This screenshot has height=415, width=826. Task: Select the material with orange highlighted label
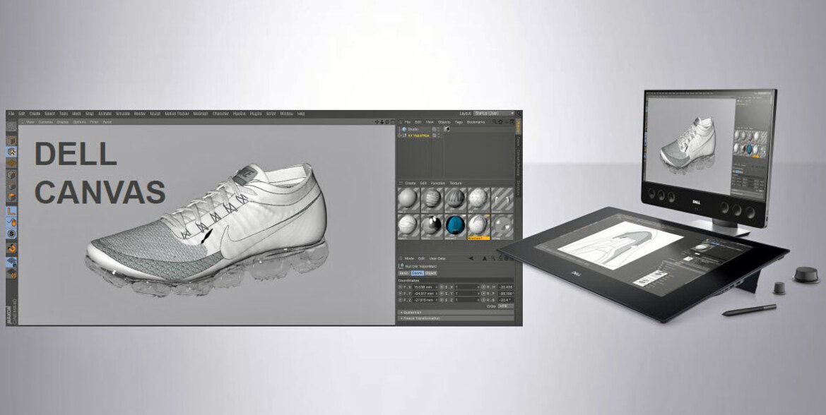pos(478,227)
